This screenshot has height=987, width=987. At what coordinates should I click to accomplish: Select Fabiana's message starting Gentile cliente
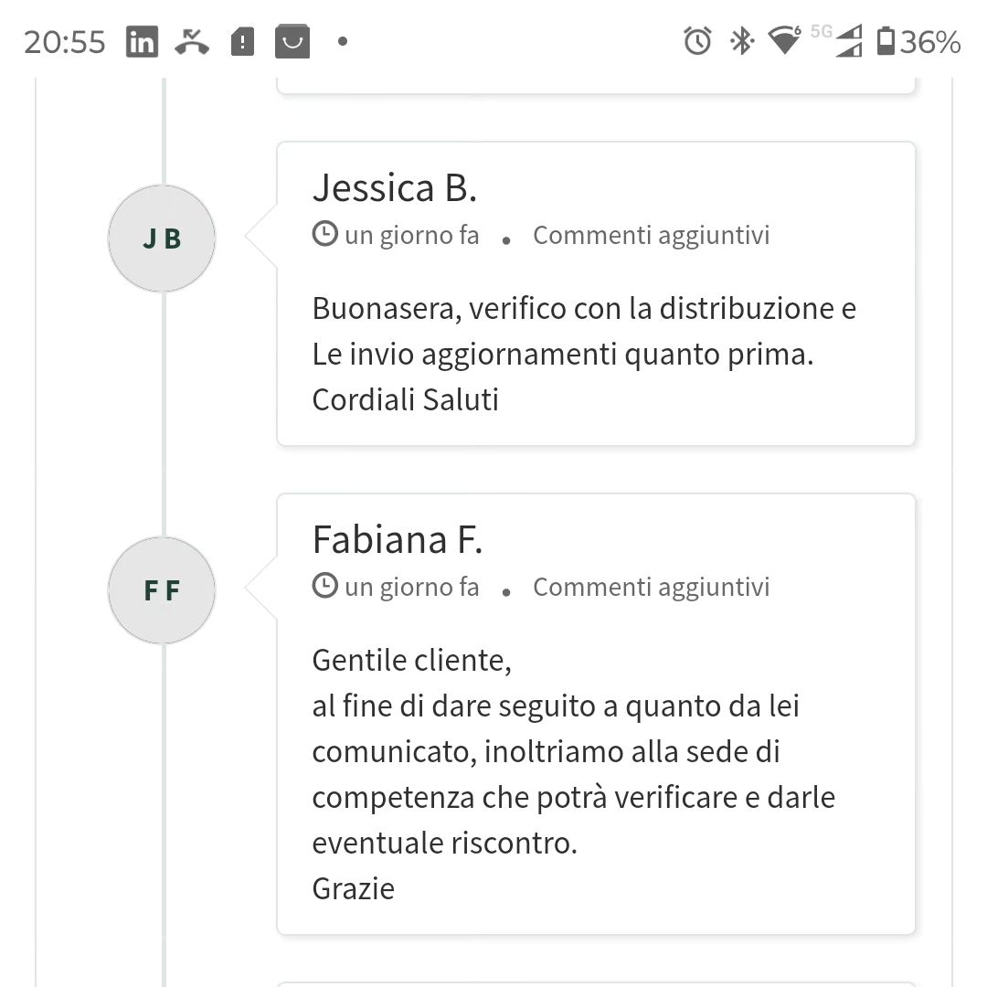[573, 774]
